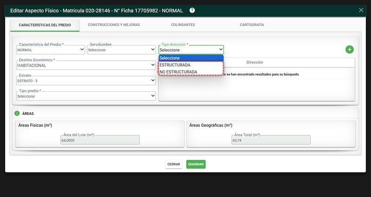This screenshot has height=197, width=371.
Task: Click the green GUARDAR button
Action: tap(196, 164)
